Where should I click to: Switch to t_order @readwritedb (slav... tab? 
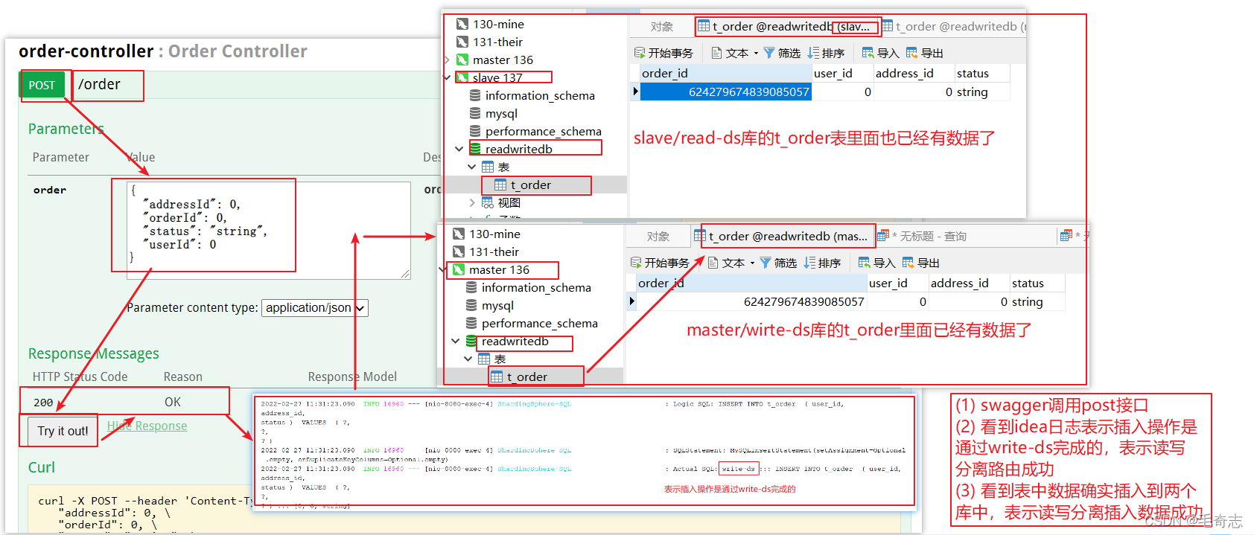786,27
